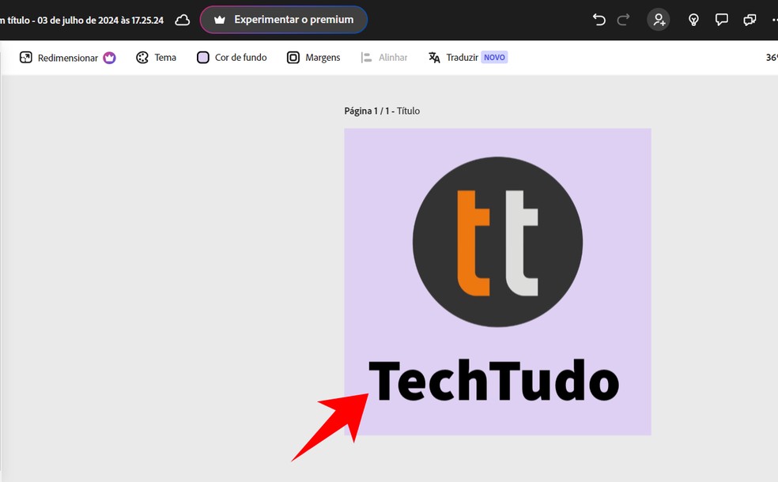
Task: Click the Redimensionar resize icon
Action: click(x=26, y=58)
